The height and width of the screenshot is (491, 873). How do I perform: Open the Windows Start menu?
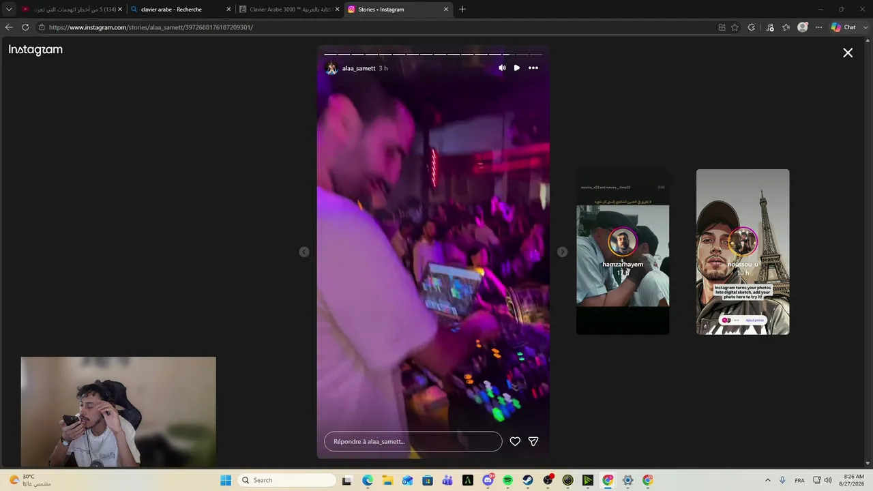coord(226,480)
